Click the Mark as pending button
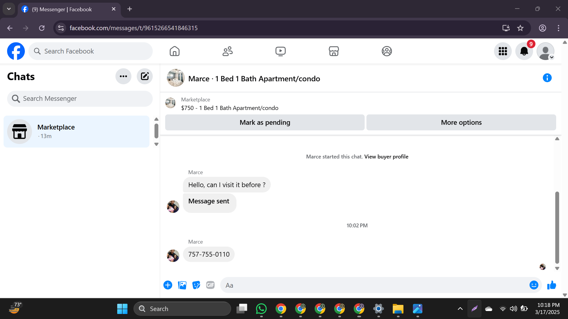This screenshot has height=319, width=568. (265, 122)
